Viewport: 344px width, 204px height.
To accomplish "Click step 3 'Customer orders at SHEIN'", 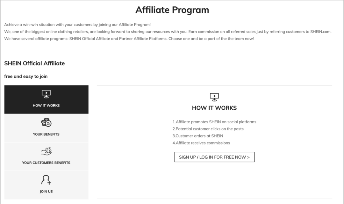I will [x=198, y=136].
